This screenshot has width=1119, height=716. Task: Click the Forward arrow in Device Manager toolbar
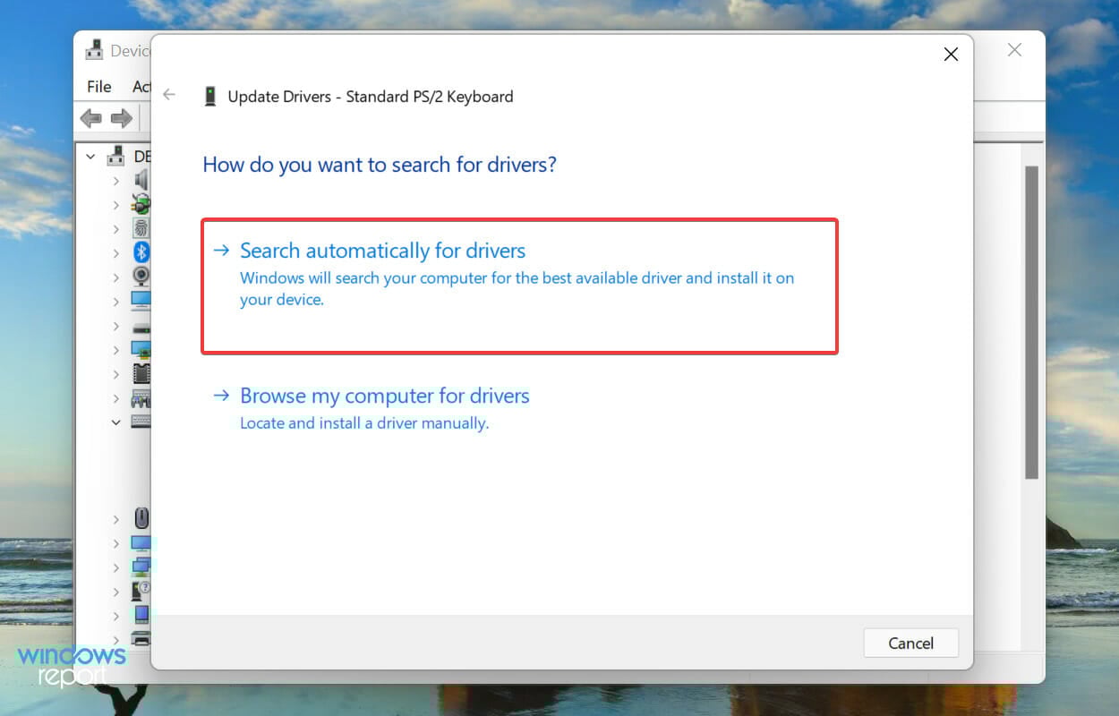(x=122, y=118)
